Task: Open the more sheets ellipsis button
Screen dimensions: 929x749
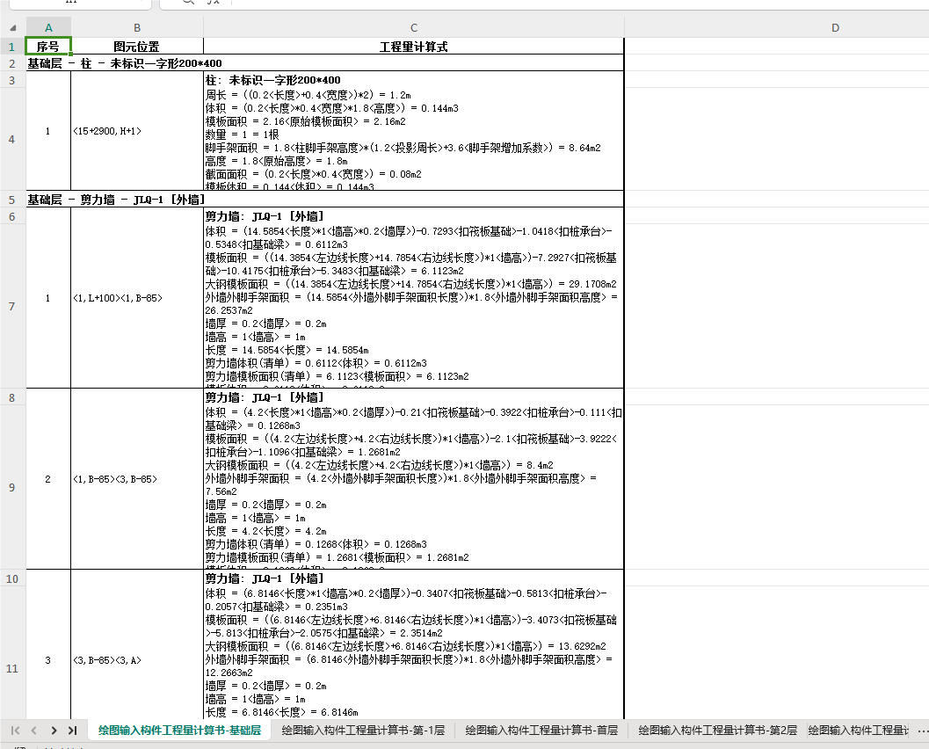Action: pyautogui.click(x=922, y=731)
